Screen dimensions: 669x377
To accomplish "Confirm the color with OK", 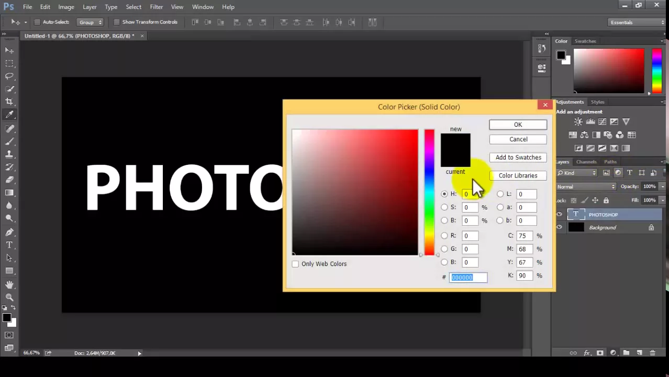I will click(518, 125).
